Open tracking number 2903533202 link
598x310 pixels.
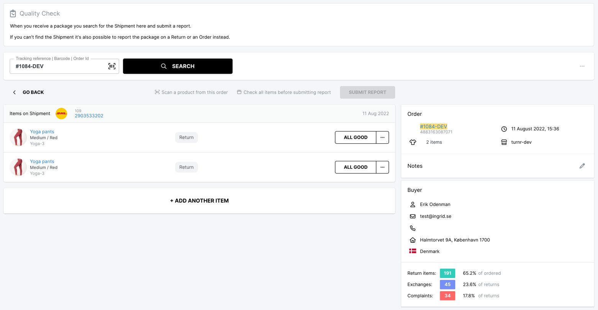click(89, 116)
